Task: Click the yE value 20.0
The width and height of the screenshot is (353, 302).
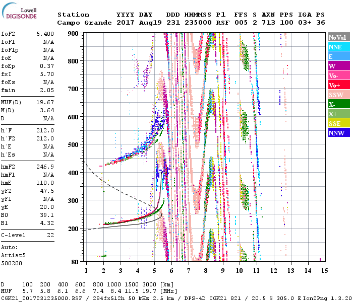Action: [47, 207]
